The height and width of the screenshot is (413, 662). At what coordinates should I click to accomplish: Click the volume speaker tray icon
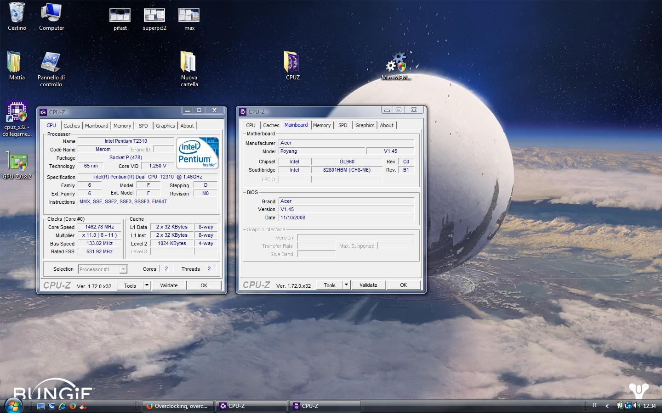pyautogui.click(x=636, y=406)
